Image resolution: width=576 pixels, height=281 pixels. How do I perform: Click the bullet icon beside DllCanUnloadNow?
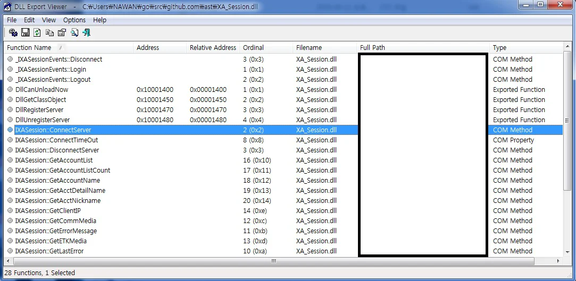point(10,90)
